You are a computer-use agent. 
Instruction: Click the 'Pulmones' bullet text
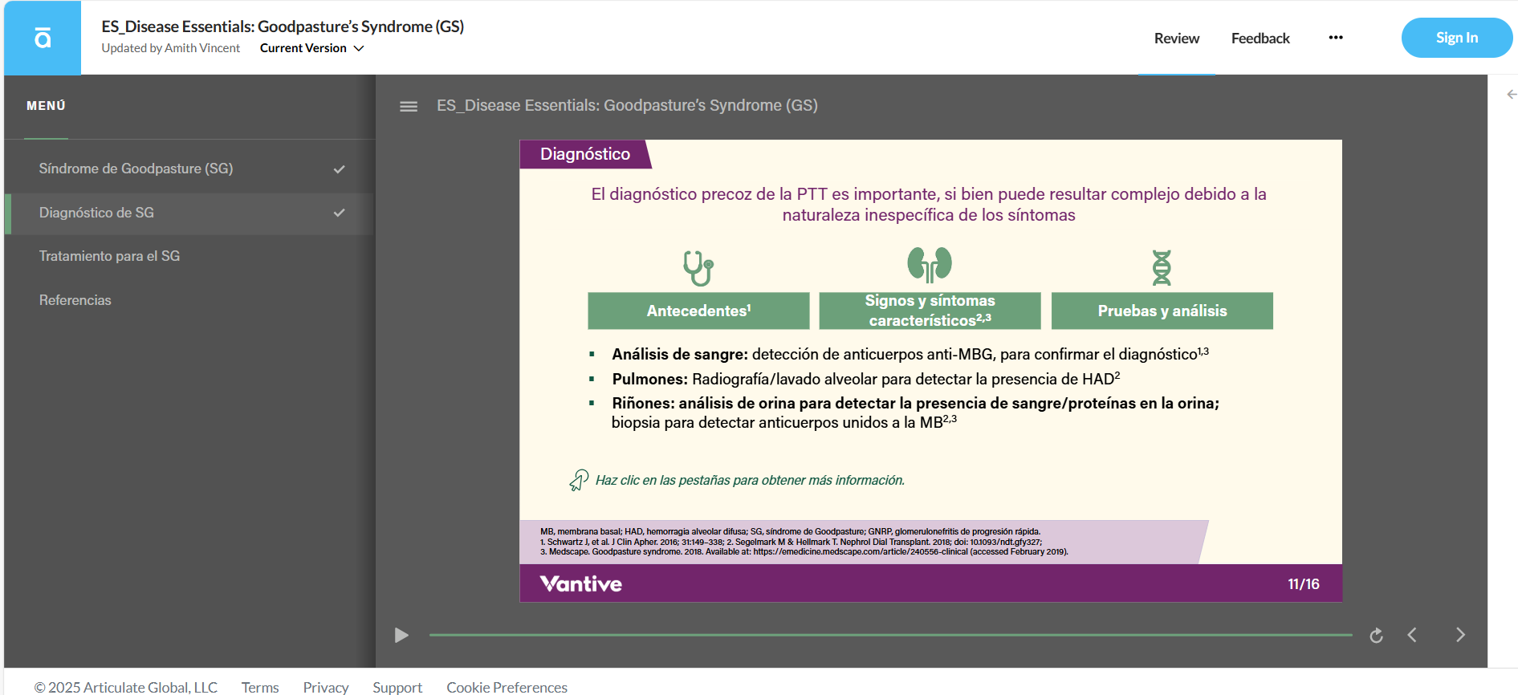[865, 379]
